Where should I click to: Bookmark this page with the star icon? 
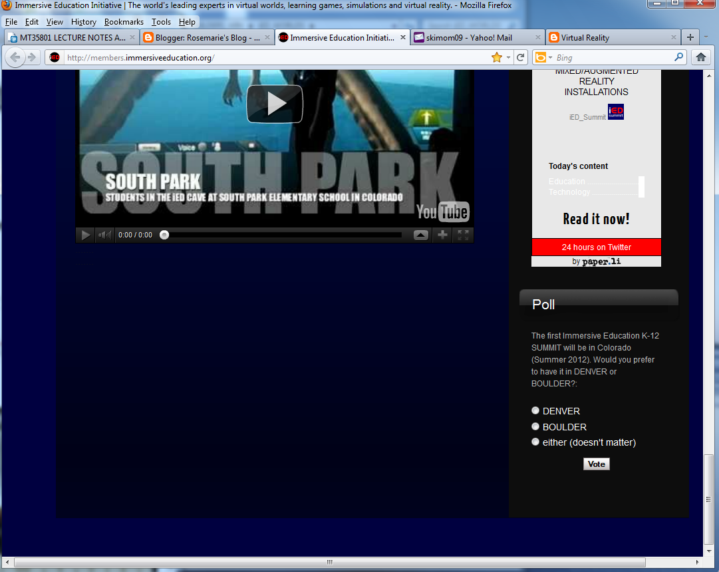[x=496, y=57]
